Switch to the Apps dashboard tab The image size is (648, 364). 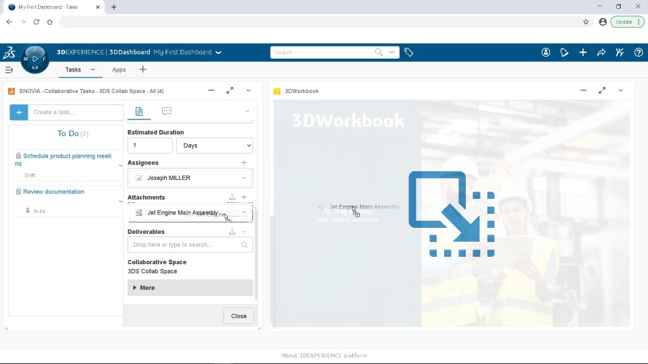tap(119, 69)
